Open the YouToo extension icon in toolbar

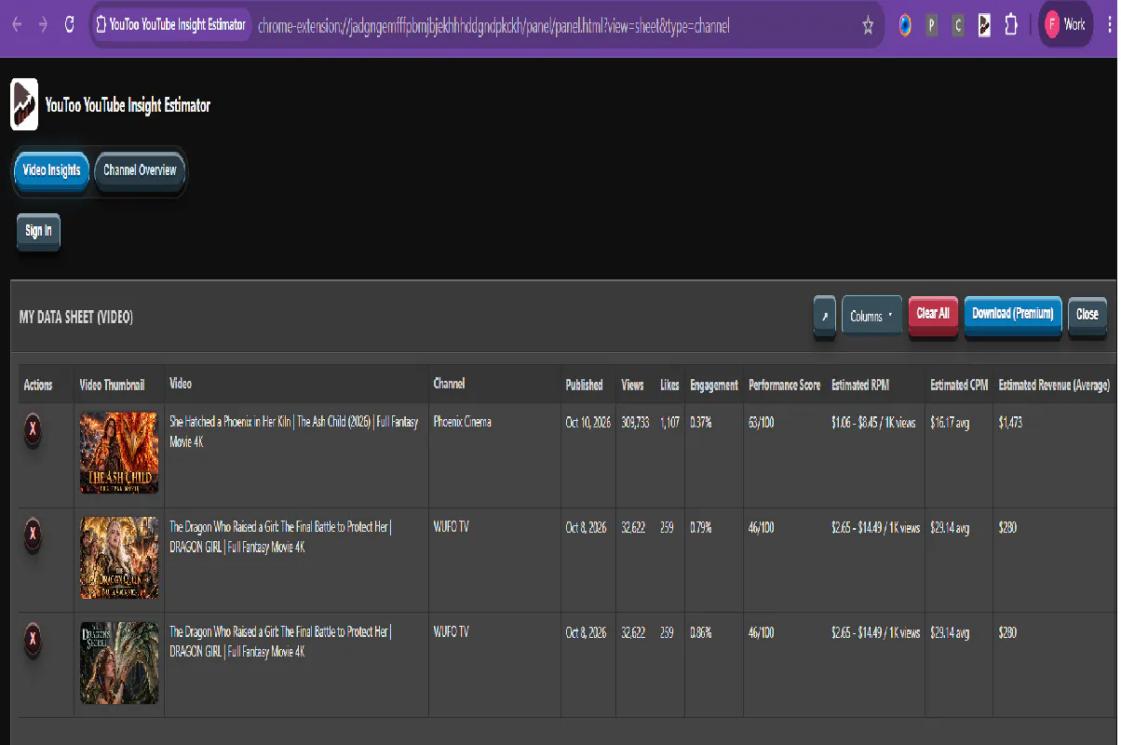click(984, 25)
